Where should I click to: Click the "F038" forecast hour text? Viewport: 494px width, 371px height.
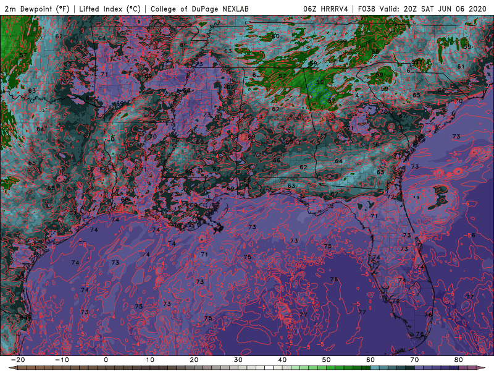click(366, 9)
